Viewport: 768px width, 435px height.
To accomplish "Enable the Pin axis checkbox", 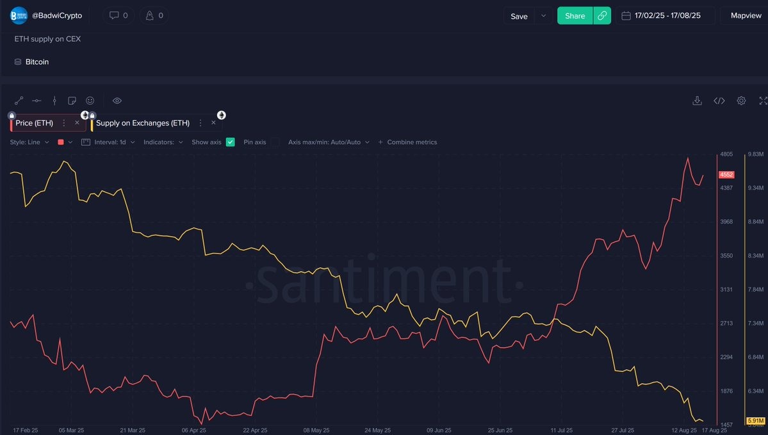I will (x=275, y=142).
